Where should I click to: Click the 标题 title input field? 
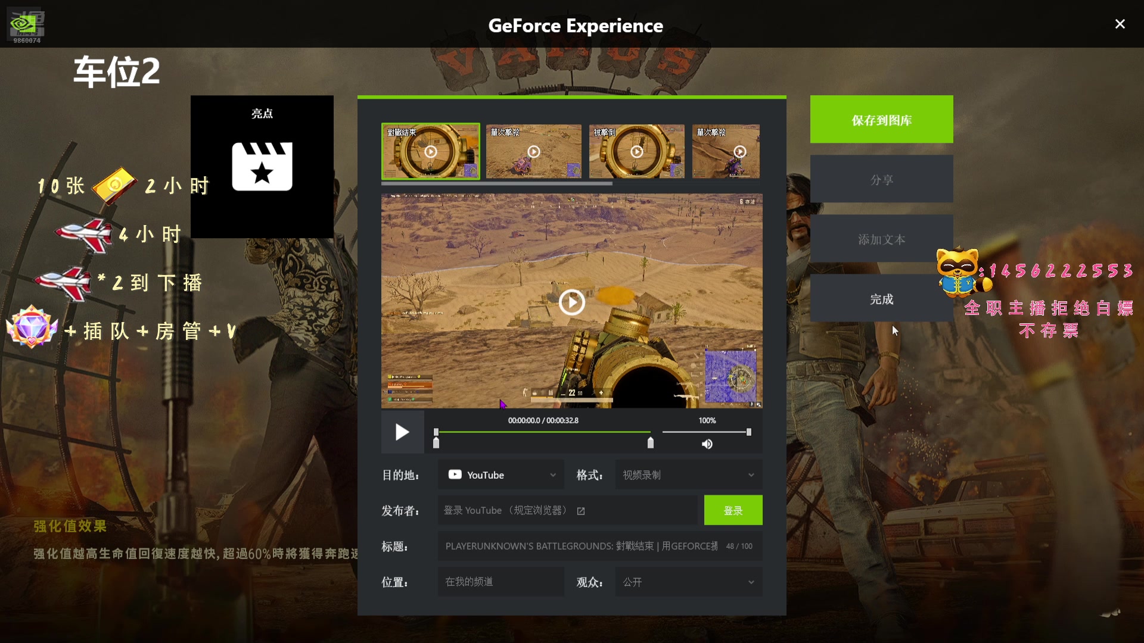pyautogui.click(x=600, y=546)
